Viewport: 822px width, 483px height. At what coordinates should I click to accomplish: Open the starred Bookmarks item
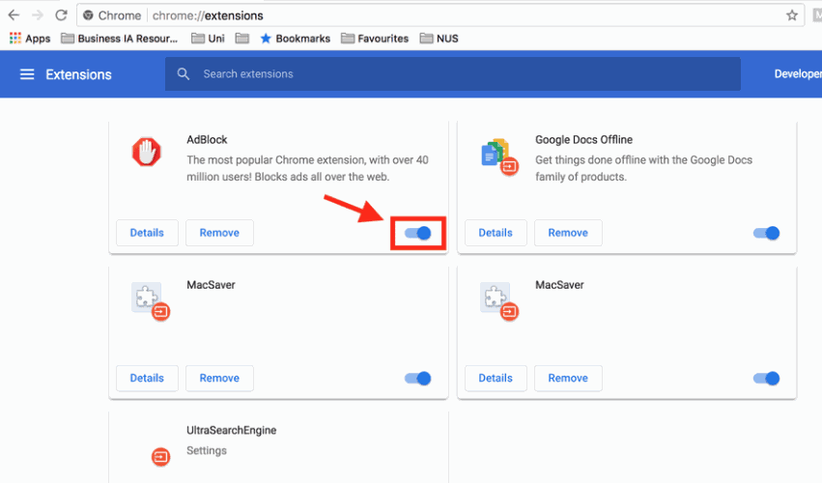tap(296, 39)
